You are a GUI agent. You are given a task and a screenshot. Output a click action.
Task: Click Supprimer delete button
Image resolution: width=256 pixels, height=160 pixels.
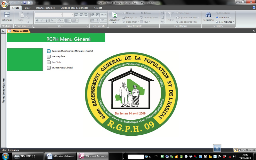pos(131,22)
